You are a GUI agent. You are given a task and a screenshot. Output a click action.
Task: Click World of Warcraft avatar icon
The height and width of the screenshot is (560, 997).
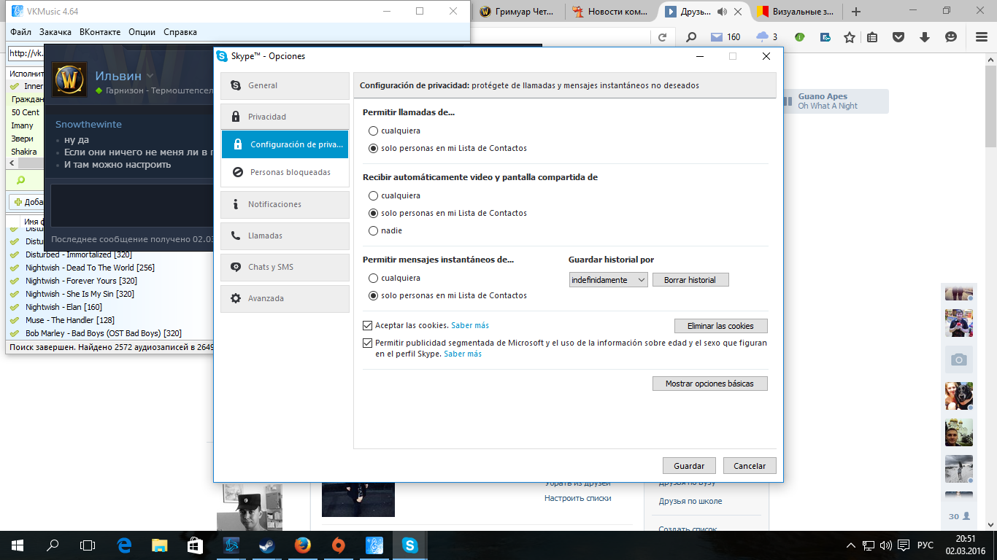tap(70, 80)
